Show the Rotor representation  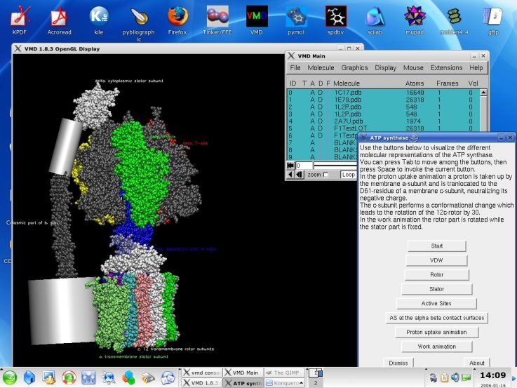[436, 274]
